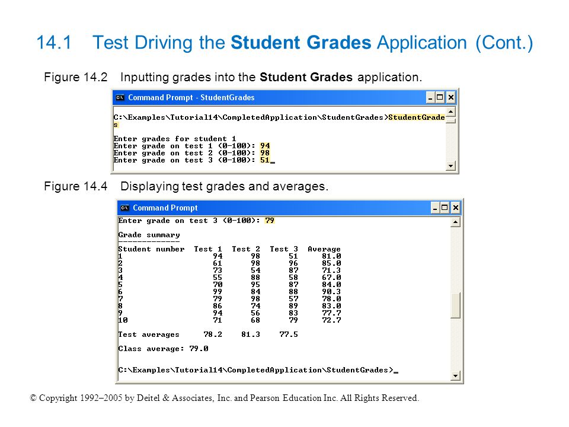Screen dimensions: 569x427
Task: Maximize the lower Command Prompt window
Action: [445, 208]
